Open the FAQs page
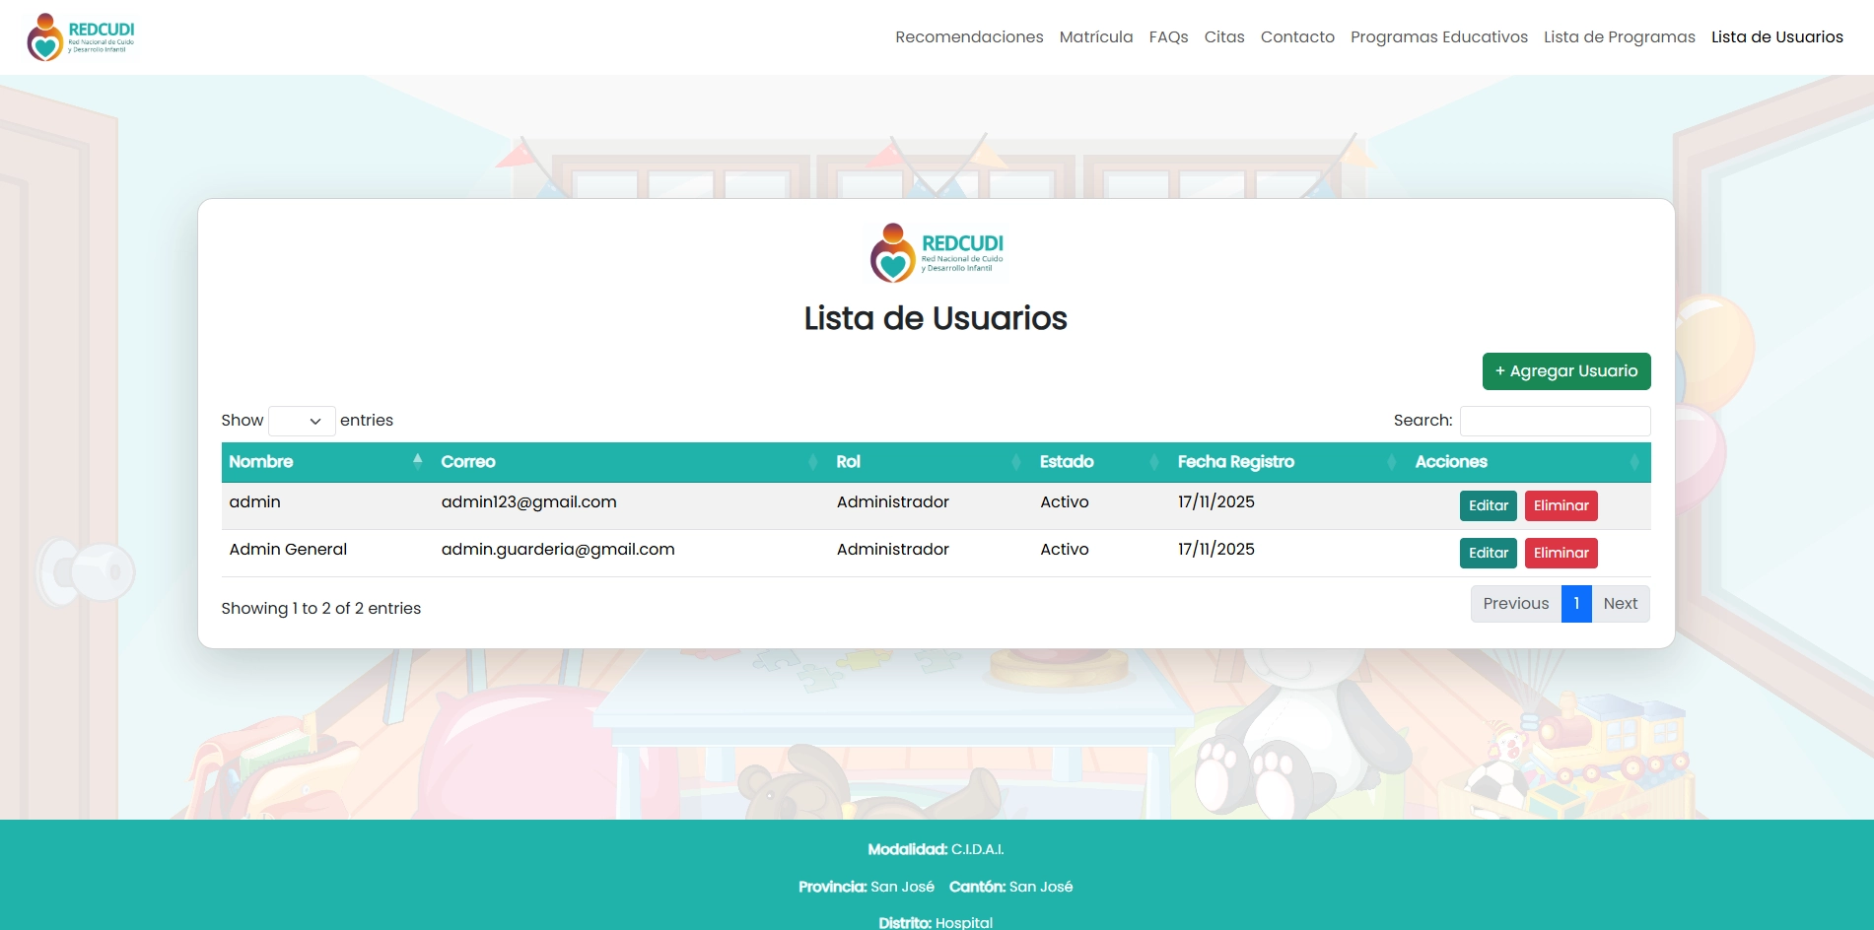Viewport: 1874px width, 930px height. tap(1168, 36)
